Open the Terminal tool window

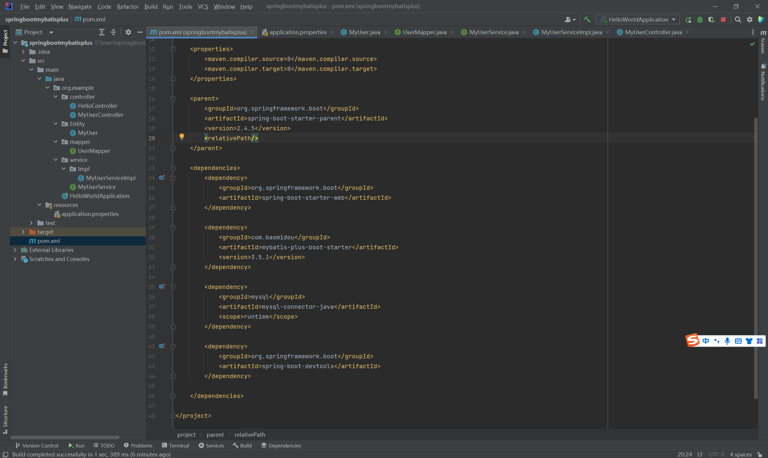pos(175,445)
